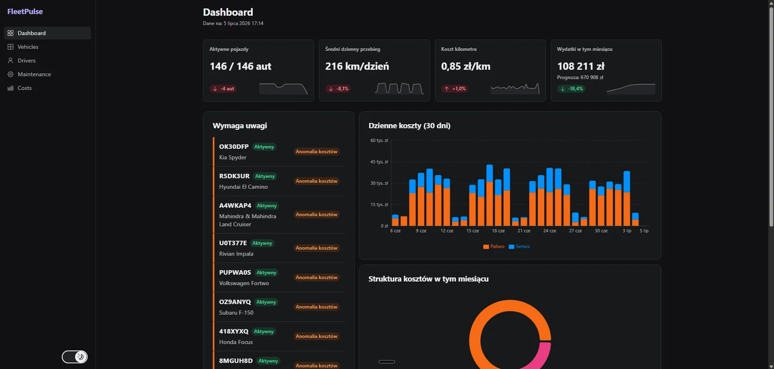Open the U0T377E Rivian Impala row
774x369 pixels.
[279, 248]
